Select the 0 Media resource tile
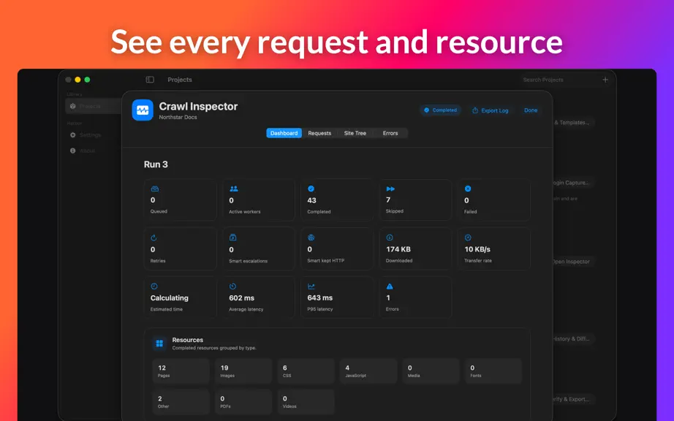674x421 pixels. [x=431, y=371]
